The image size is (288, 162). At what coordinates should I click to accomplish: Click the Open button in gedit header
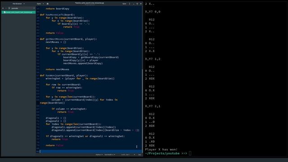pyautogui.click(x=39, y=4)
